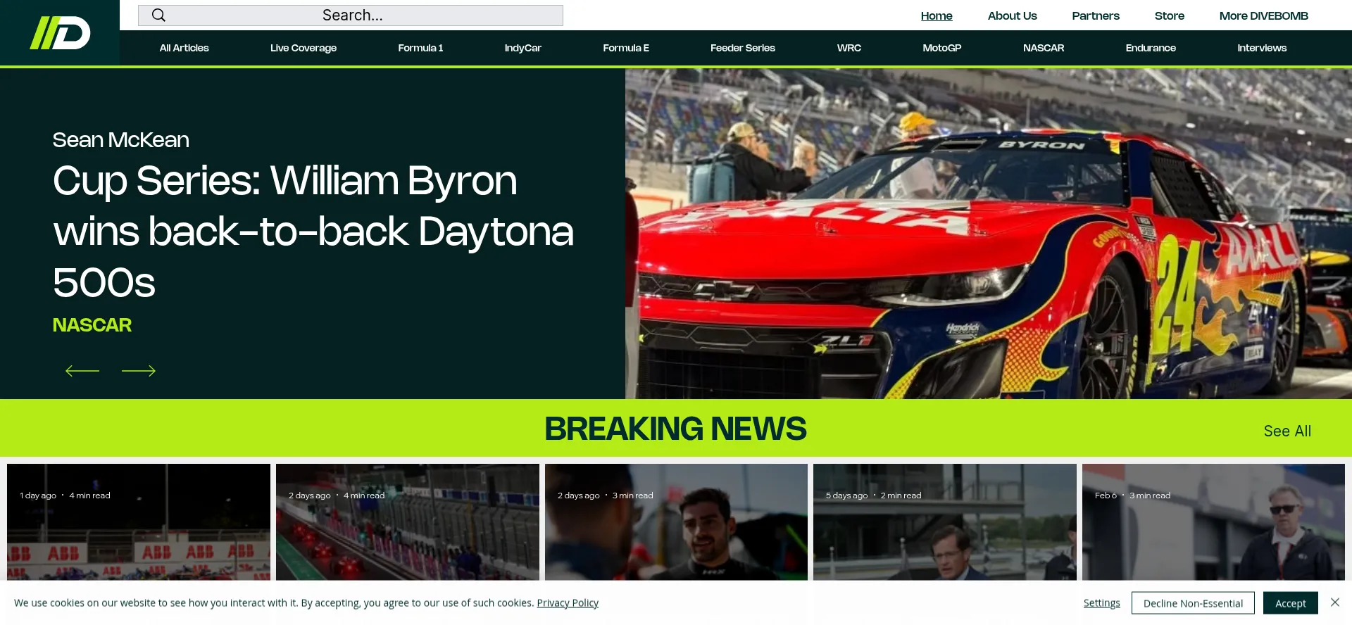This screenshot has width=1352, height=625.
Task: Select the All Articles category
Action: click(184, 48)
